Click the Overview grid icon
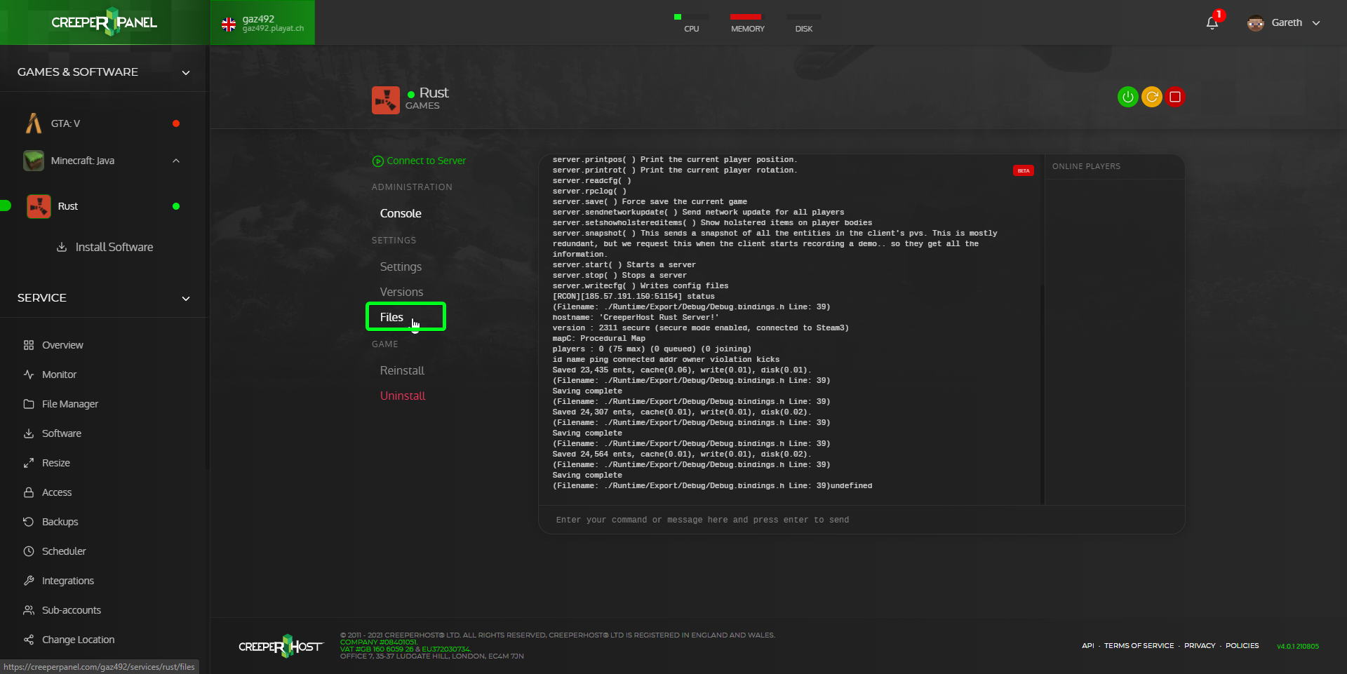 click(x=29, y=345)
